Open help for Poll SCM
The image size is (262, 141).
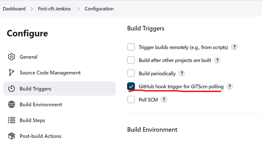[164, 100]
